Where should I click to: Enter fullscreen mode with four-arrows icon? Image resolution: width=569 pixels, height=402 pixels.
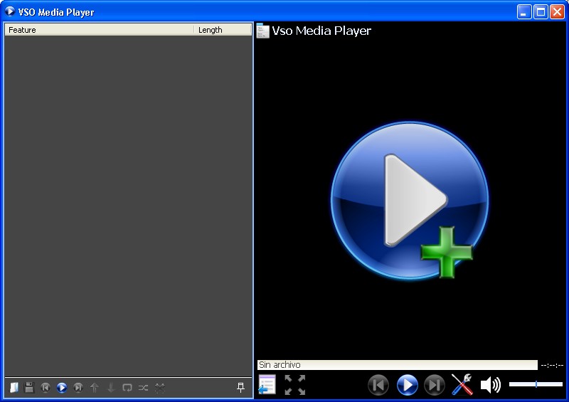[295, 385]
